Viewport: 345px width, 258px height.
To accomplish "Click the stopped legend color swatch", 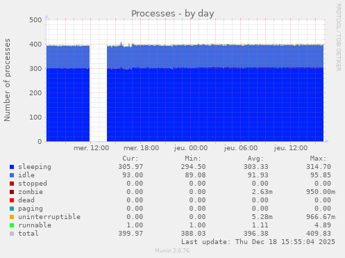I will 12,184.
